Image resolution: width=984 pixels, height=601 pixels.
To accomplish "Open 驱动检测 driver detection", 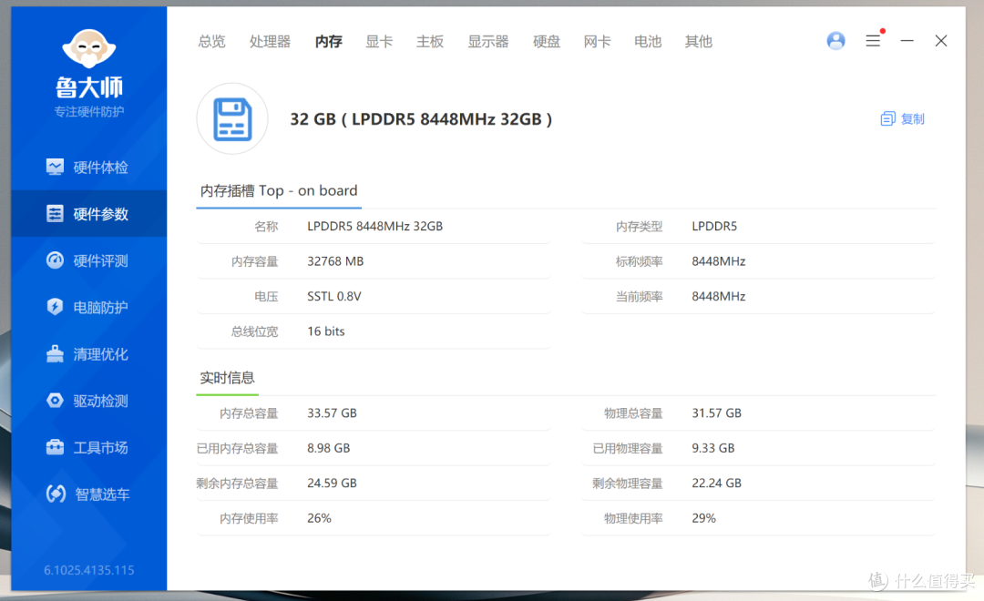I will pos(88,401).
